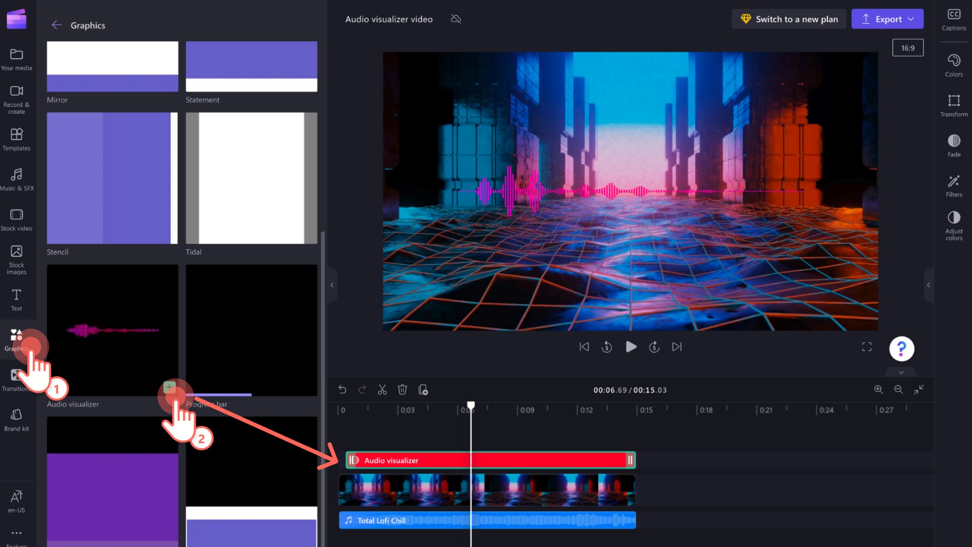Redo the last action
Viewport: 972px width, 547px height.
362,389
